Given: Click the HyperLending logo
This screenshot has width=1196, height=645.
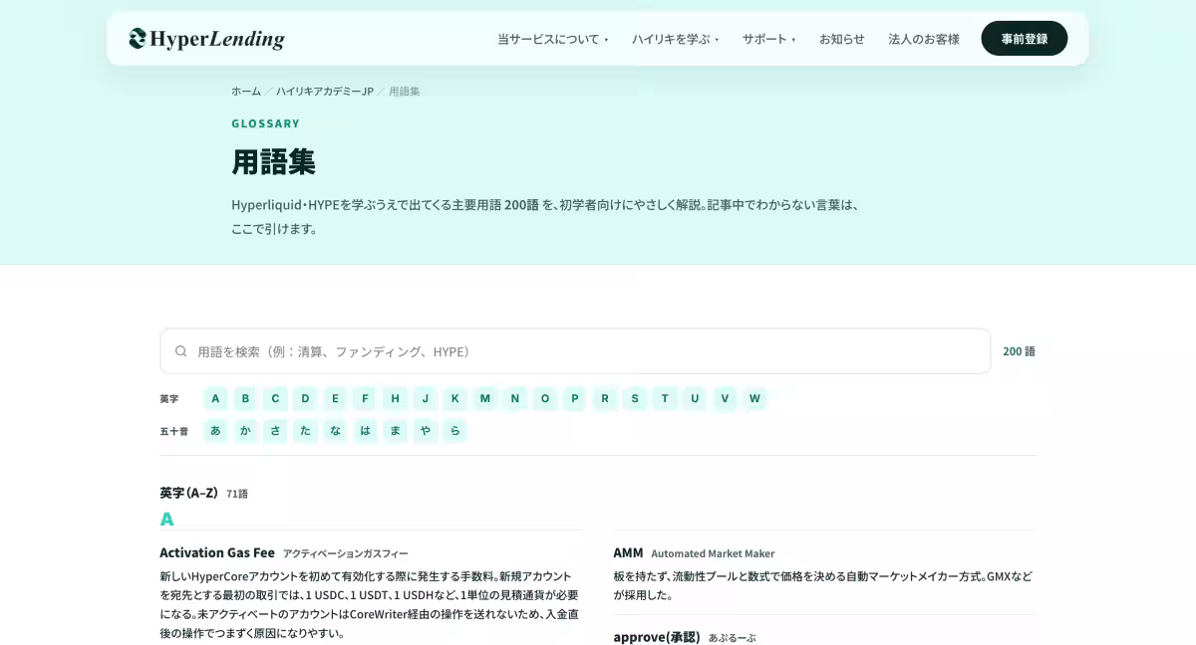Looking at the screenshot, I should (206, 39).
